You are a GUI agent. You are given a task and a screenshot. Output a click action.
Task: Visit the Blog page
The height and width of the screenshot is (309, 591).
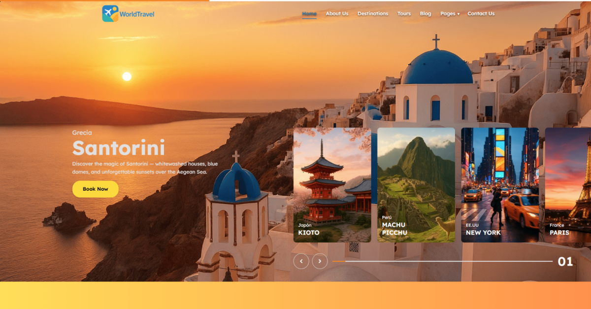click(426, 14)
